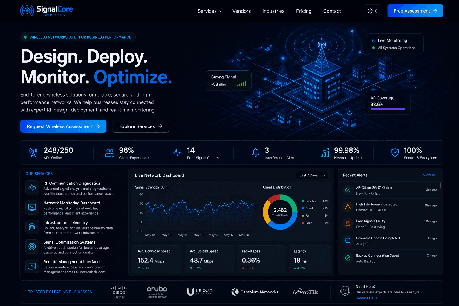Select the Packet Loss card
The width and height of the screenshot is (459, 306).
(261, 259)
